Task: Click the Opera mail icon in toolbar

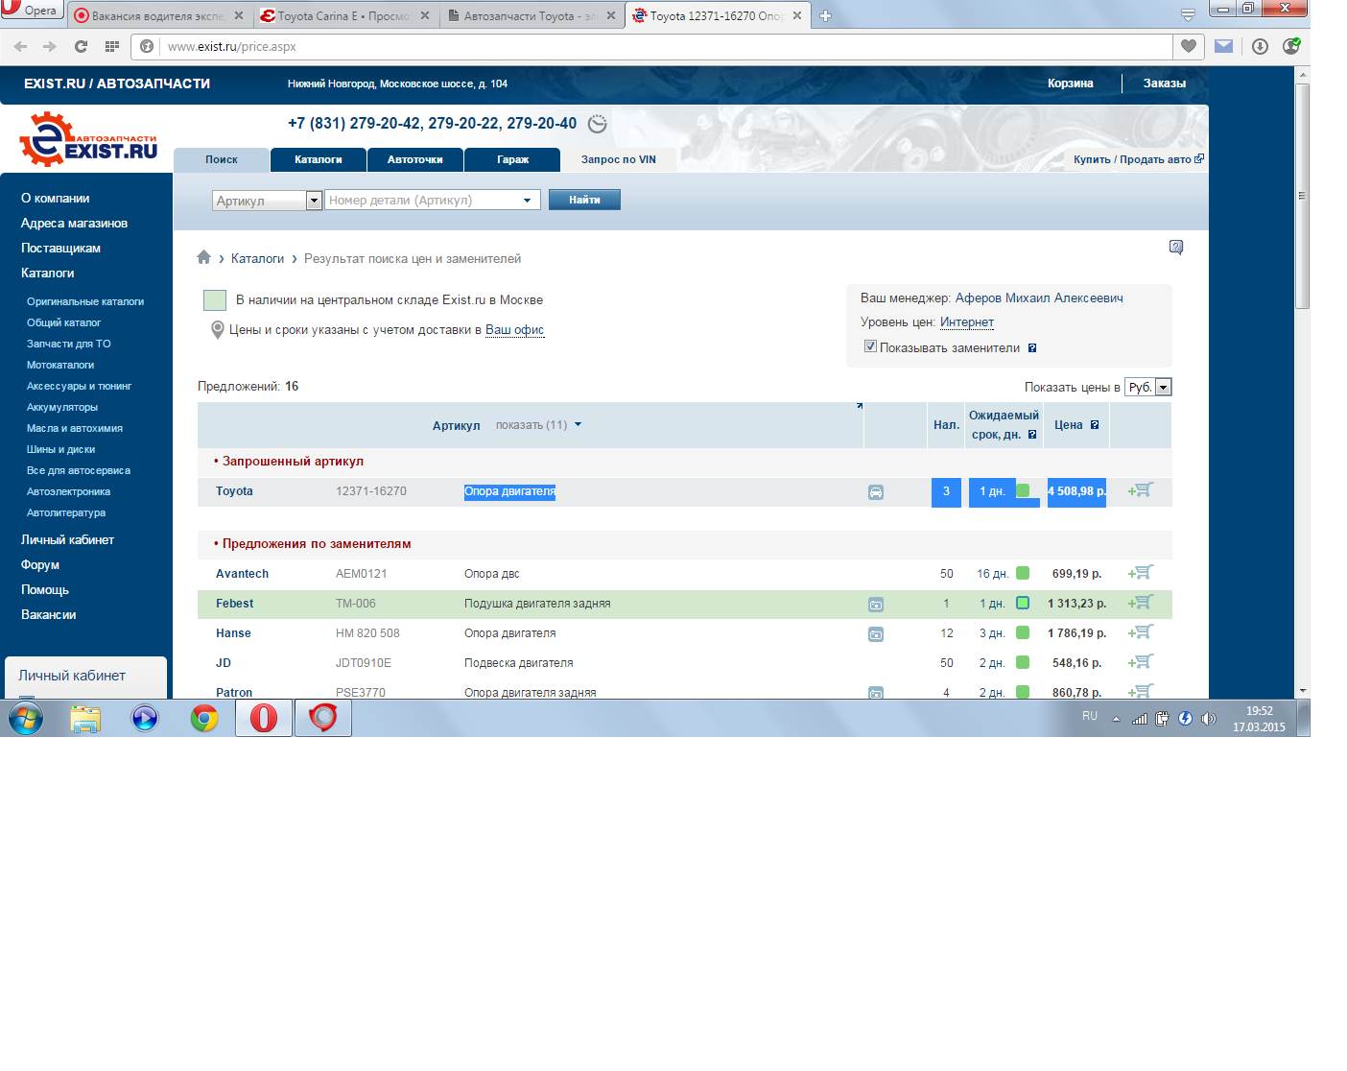Action: pyautogui.click(x=1223, y=46)
